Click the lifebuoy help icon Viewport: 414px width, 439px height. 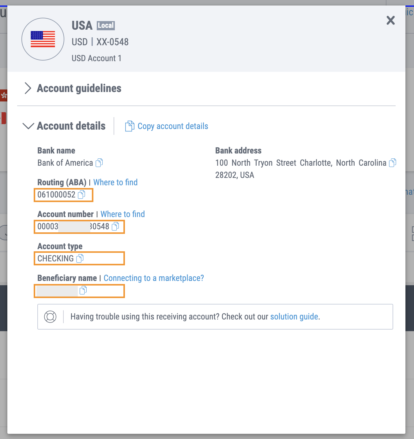point(50,317)
